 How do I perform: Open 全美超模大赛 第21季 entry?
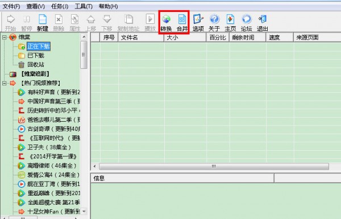click(54, 203)
